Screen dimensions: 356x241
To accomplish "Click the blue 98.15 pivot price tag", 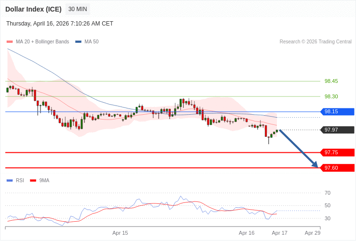I will tap(337, 112).
